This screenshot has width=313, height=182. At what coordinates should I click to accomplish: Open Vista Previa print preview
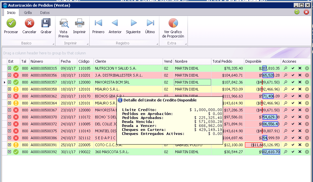point(64,23)
